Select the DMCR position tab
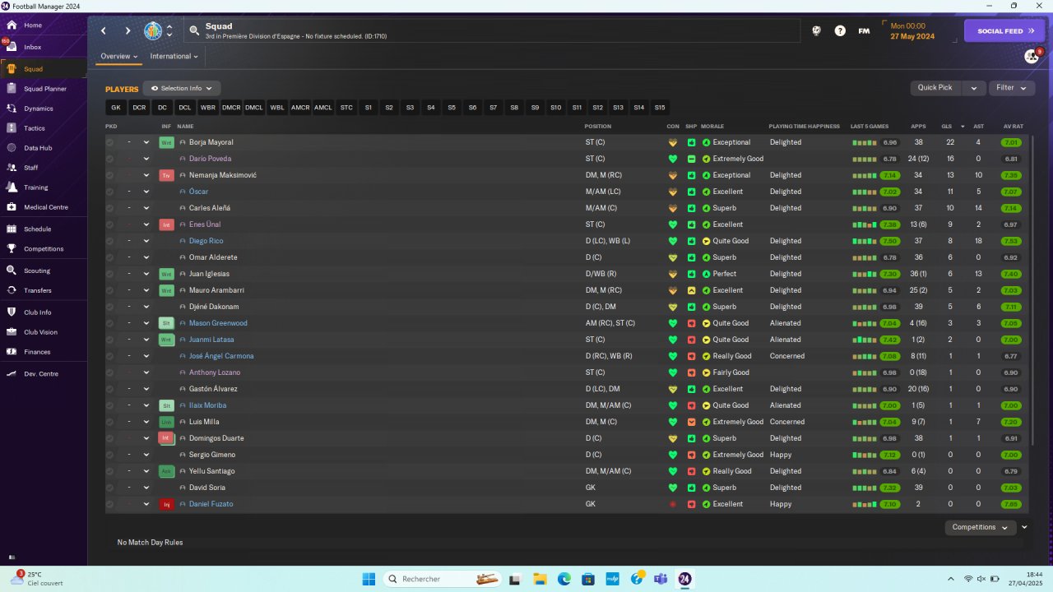1053x592 pixels. [x=231, y=108]
